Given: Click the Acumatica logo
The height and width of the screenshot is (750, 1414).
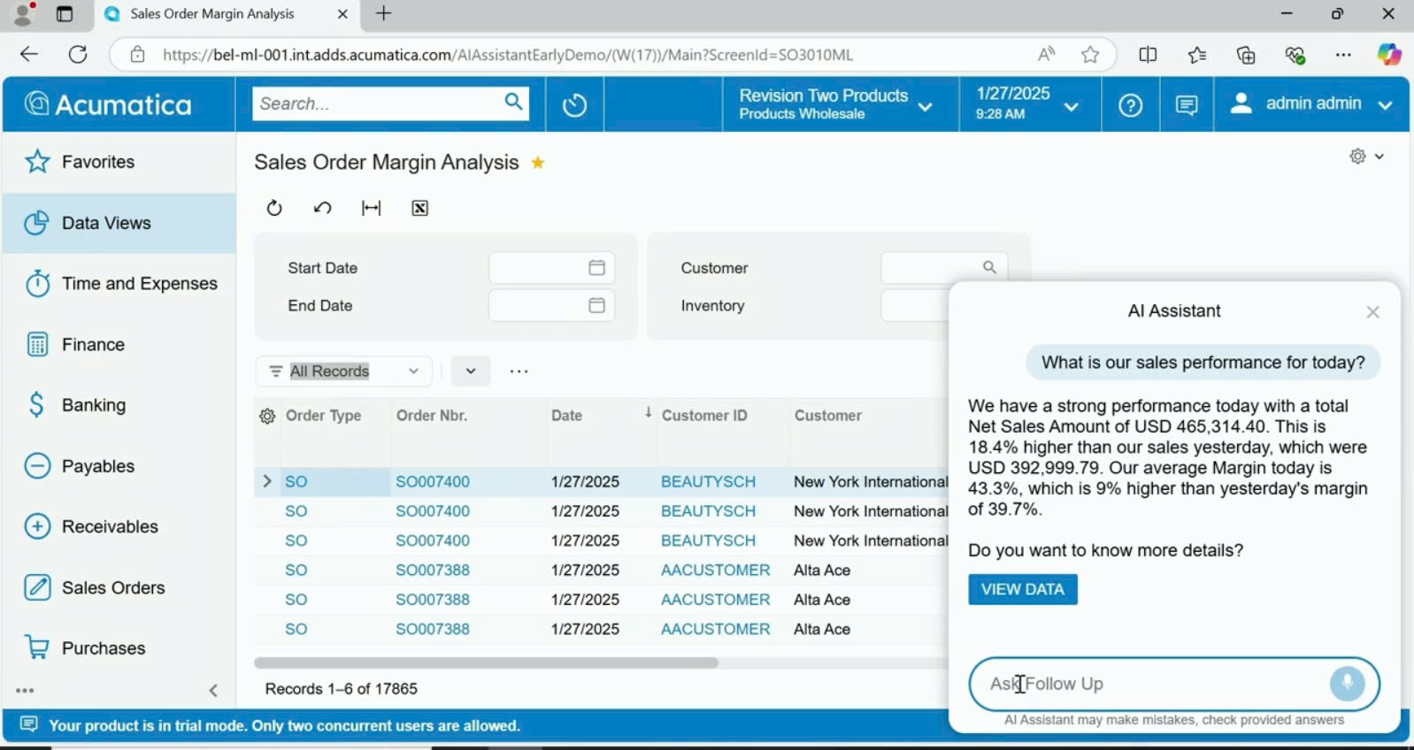Looking at the screenshot, I should point(108,104).
